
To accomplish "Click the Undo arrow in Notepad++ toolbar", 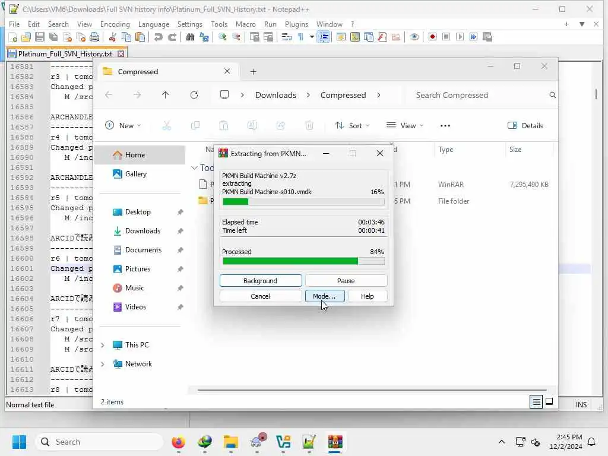I will coord(158,37).
